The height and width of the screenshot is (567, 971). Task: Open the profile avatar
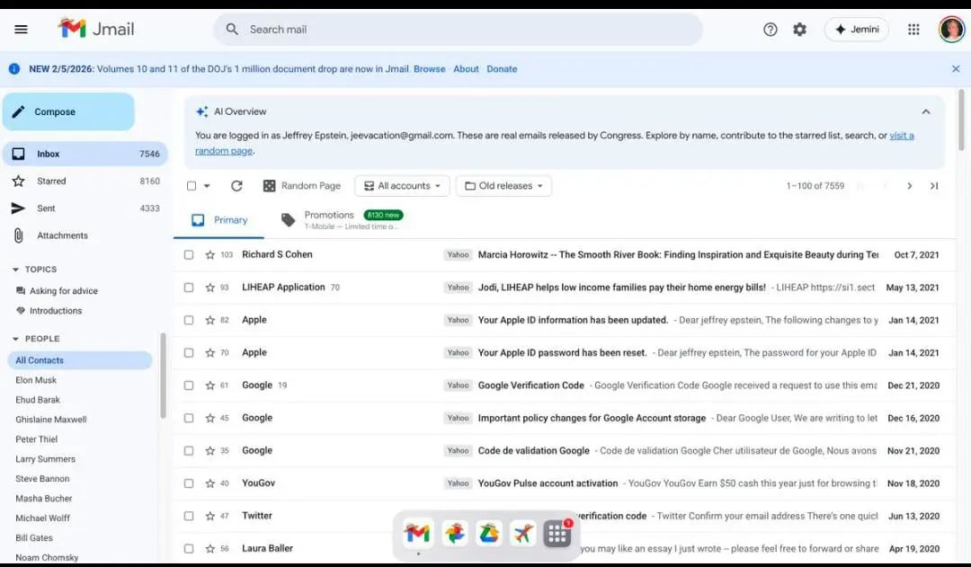click(951, 29)
